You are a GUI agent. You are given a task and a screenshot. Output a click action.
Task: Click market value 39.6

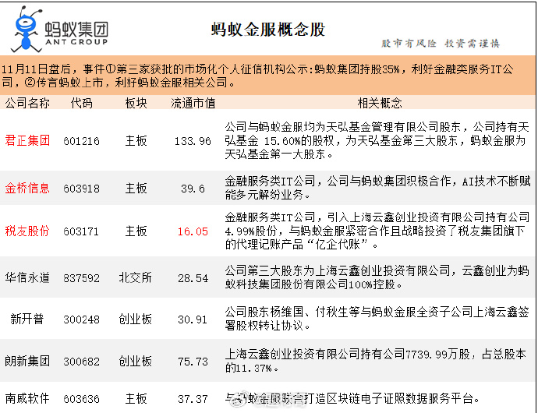point(193,189)
